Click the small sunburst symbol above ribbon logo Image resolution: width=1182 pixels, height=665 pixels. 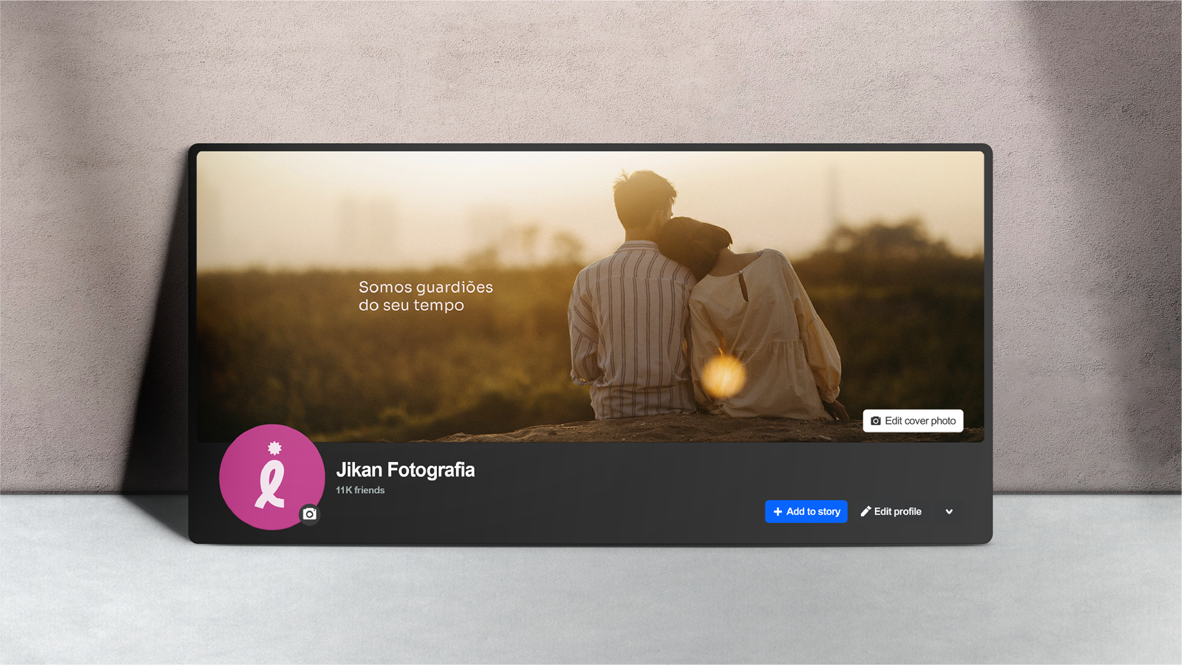[x=275, y=448]
